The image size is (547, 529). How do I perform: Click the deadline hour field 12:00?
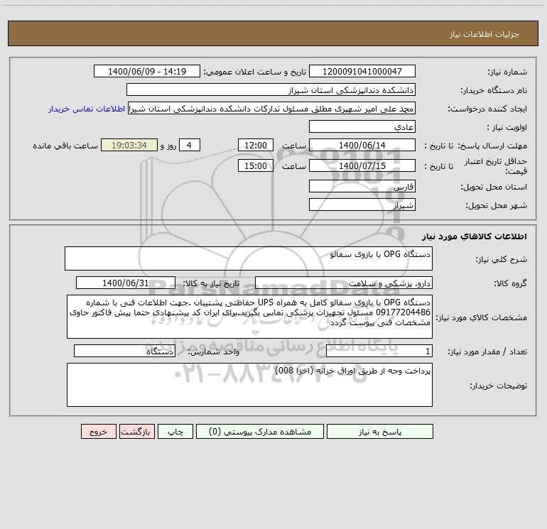(x=255, y=145)
